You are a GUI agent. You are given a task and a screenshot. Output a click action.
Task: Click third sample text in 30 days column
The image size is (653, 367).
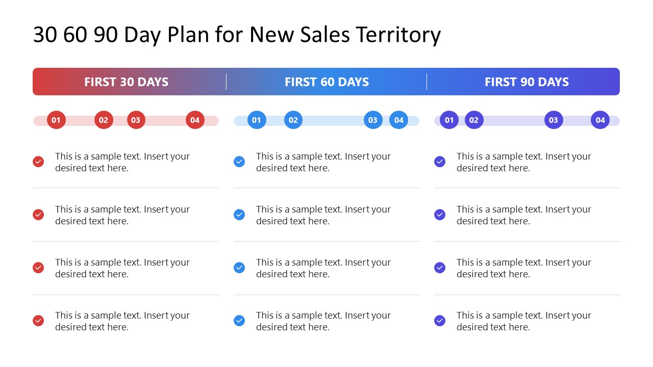pos(122,268)
